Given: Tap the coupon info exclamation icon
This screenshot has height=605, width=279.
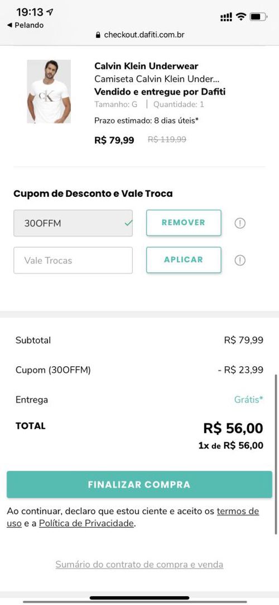Looking at the screenshot, I should click(x=240, y=223).
